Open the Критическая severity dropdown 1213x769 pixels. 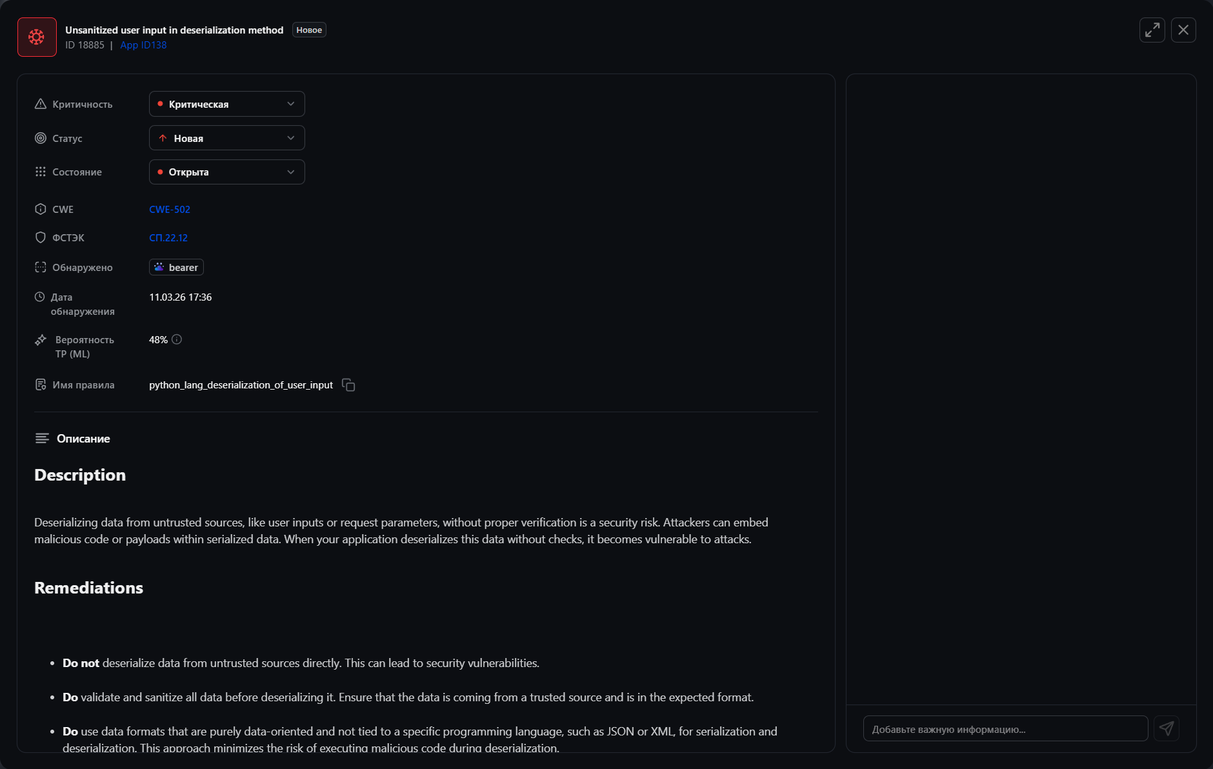click(x=227, y=104)
